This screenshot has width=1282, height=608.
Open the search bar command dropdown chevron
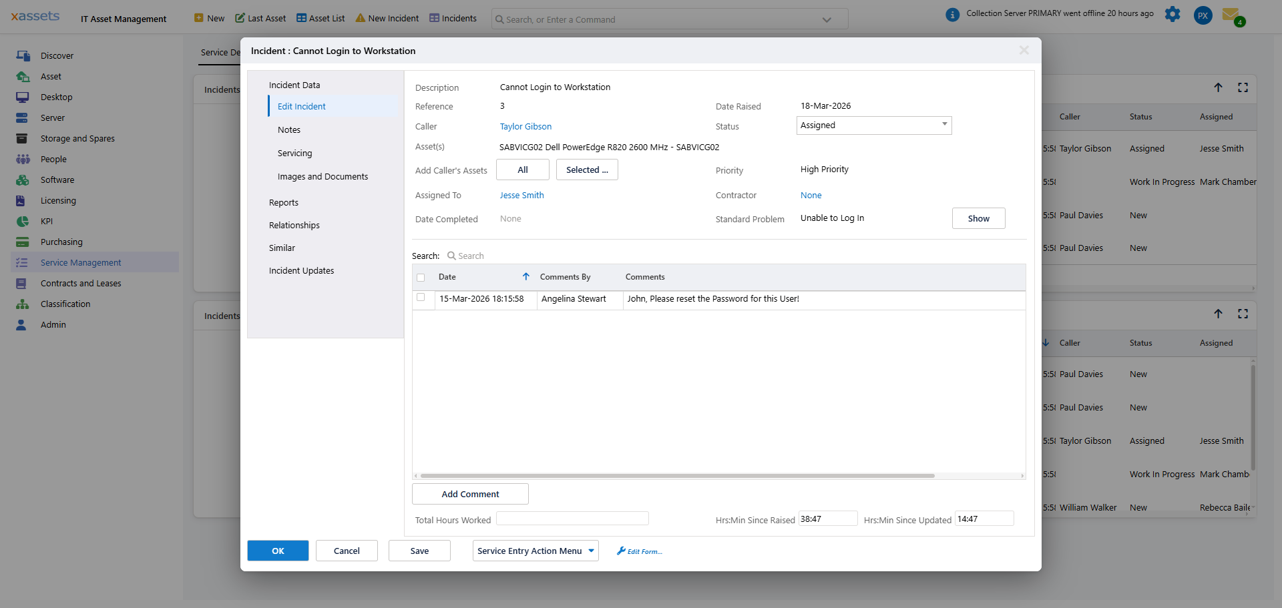[827, 19]
